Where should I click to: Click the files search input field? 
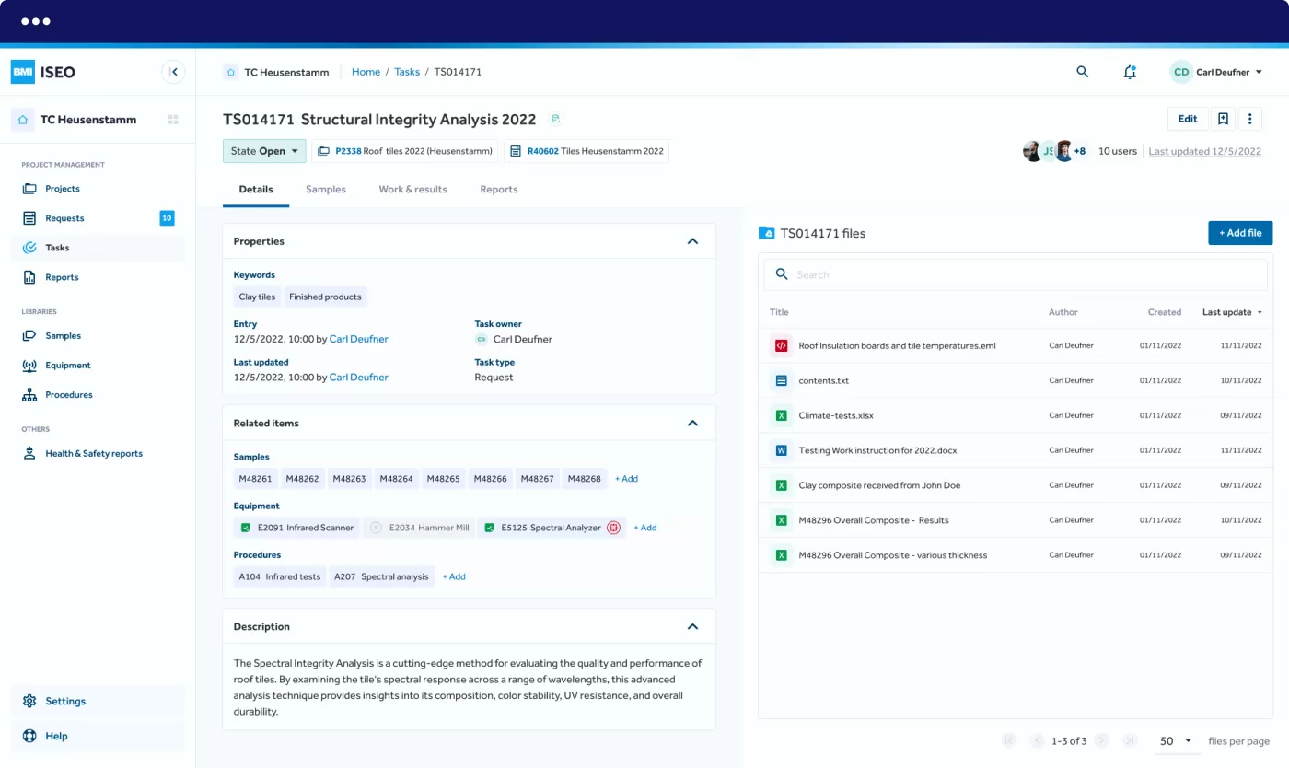coord(1013,274)
